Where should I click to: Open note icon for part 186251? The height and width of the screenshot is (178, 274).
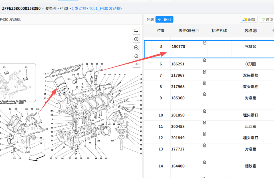click(204, 60)
